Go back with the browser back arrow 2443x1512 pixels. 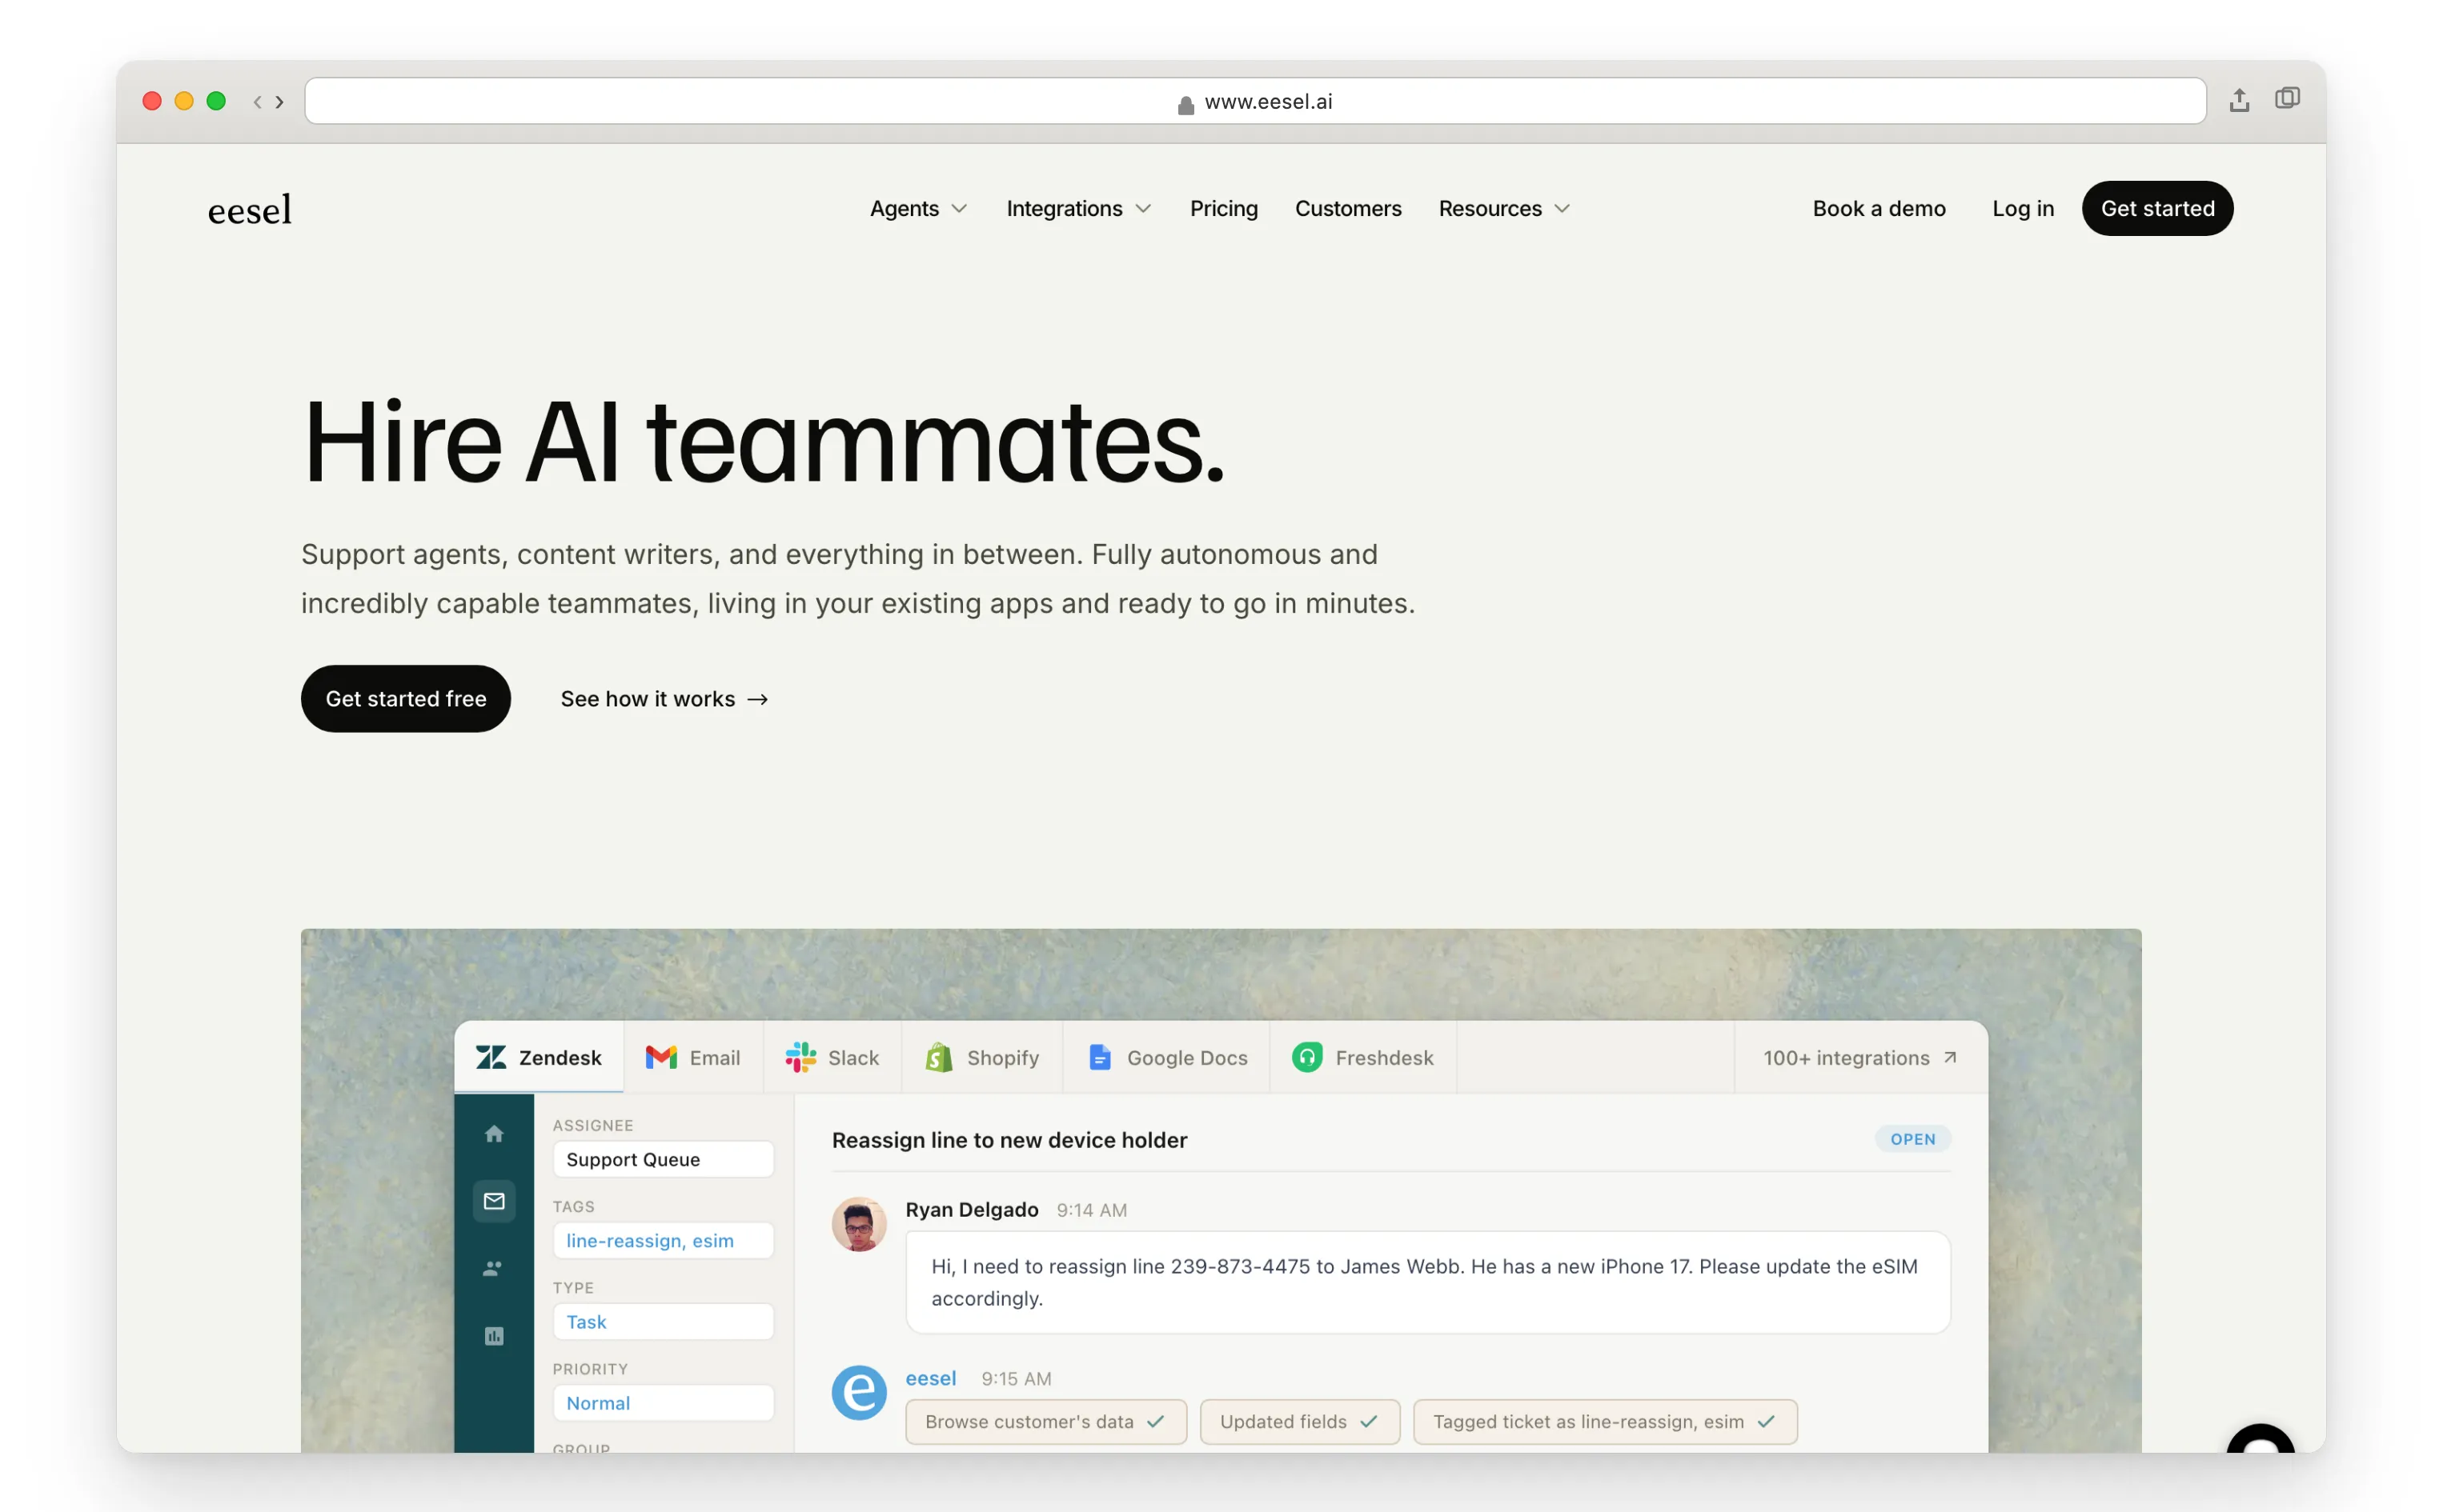point(257,101)
